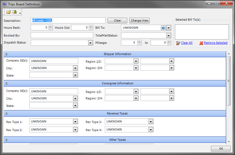The image size is (235, 155).
Task: Click the Remove Selected link
Action: pos(215,43)
